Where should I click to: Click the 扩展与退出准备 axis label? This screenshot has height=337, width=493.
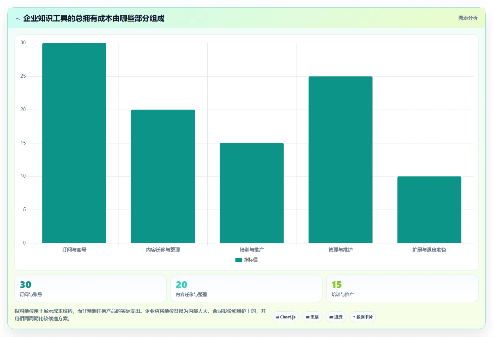click(x=429, y=250)
